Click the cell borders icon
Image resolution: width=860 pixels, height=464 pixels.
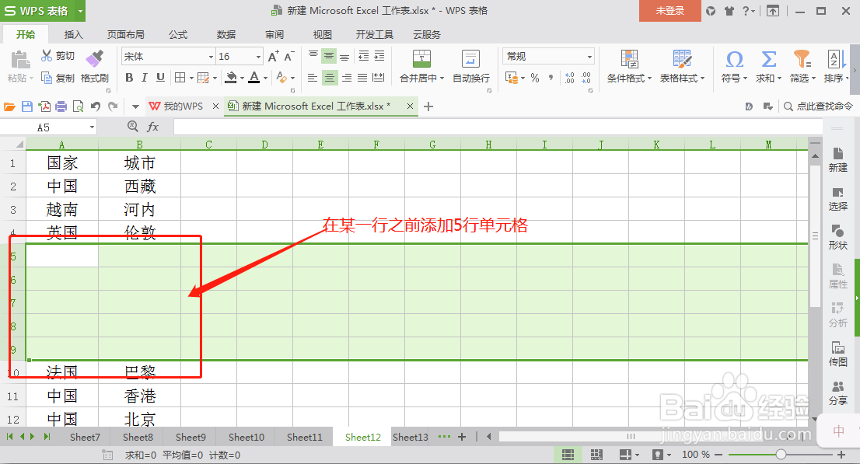point(180,78)
